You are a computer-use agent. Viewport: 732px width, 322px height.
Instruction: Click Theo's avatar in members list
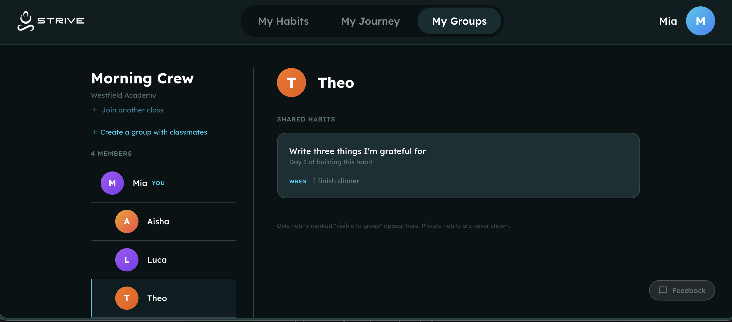click(127, 298)
